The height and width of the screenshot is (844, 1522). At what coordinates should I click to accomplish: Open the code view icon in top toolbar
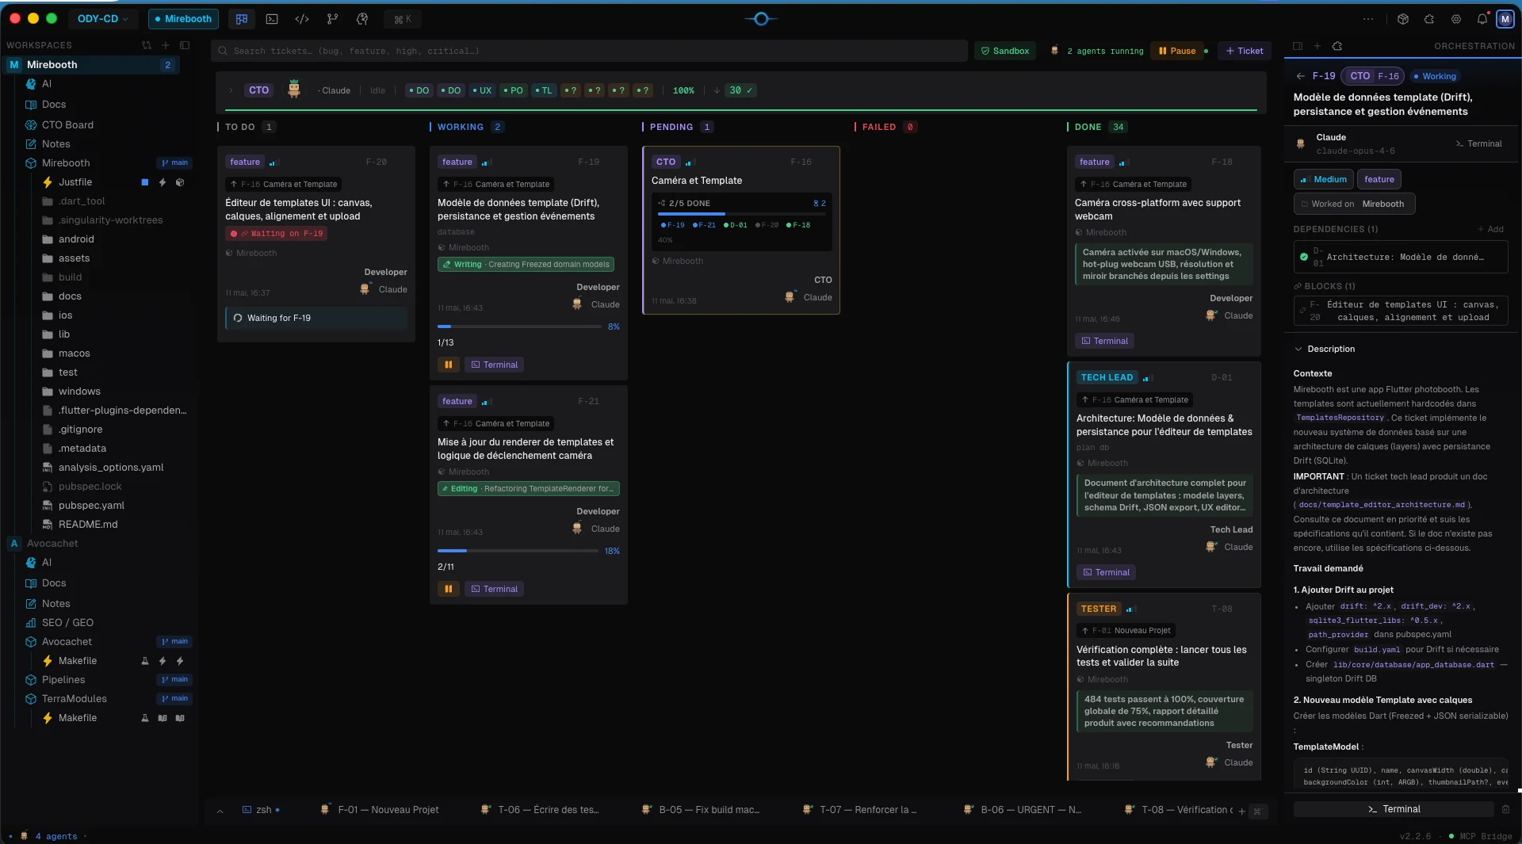tap(302, 19)
